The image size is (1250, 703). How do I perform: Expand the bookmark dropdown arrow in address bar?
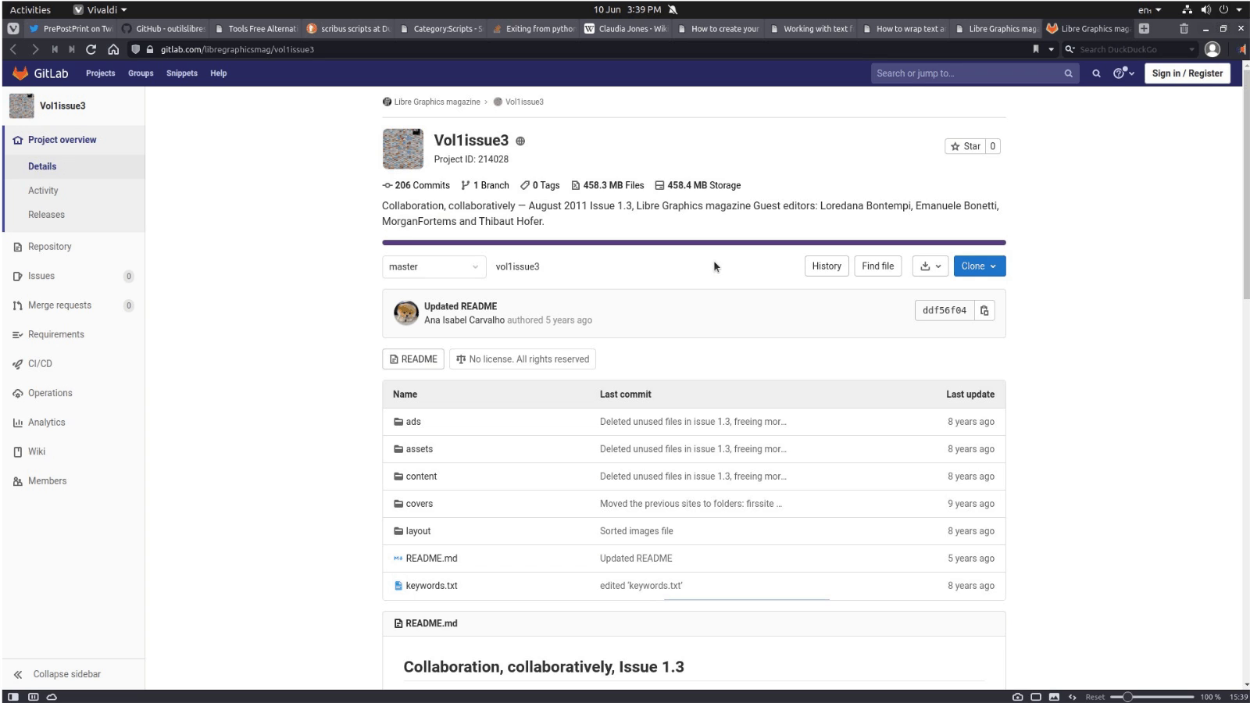point(1052,49)
